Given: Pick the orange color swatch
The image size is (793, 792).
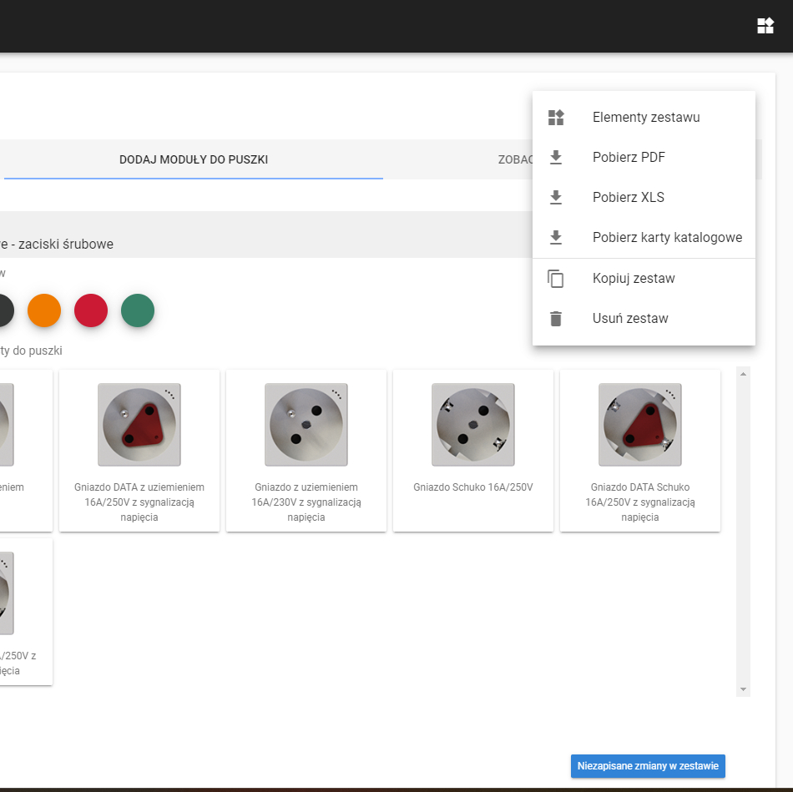Looking at the screenshot, I should coord(44,310).
